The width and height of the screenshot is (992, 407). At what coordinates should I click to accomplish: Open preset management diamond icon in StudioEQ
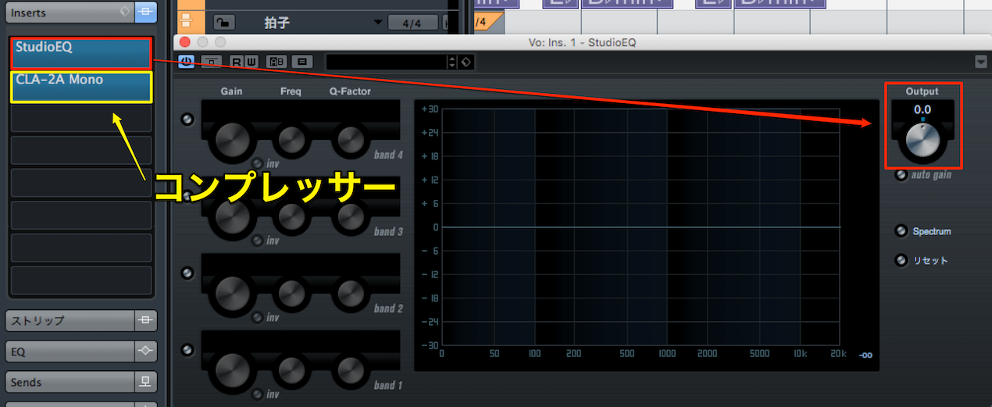pos(466,62)
